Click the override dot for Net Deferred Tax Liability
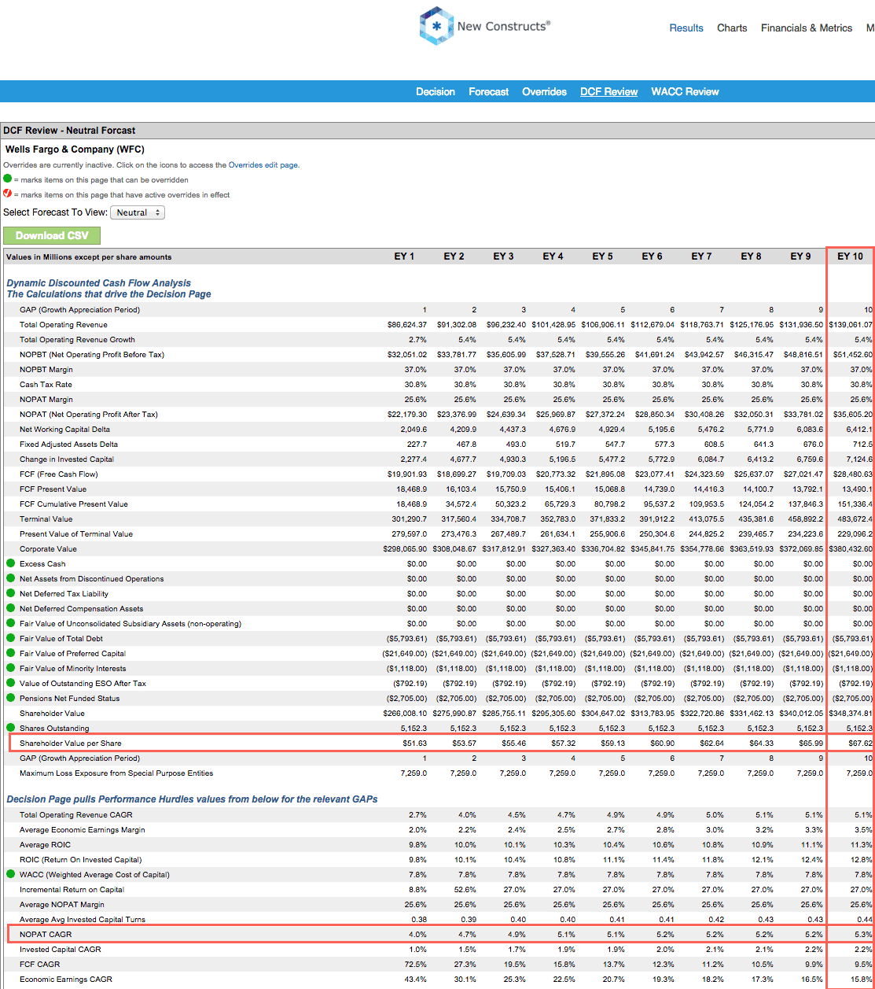The width and height of the screenshot is (875, 989). [11, 593]
